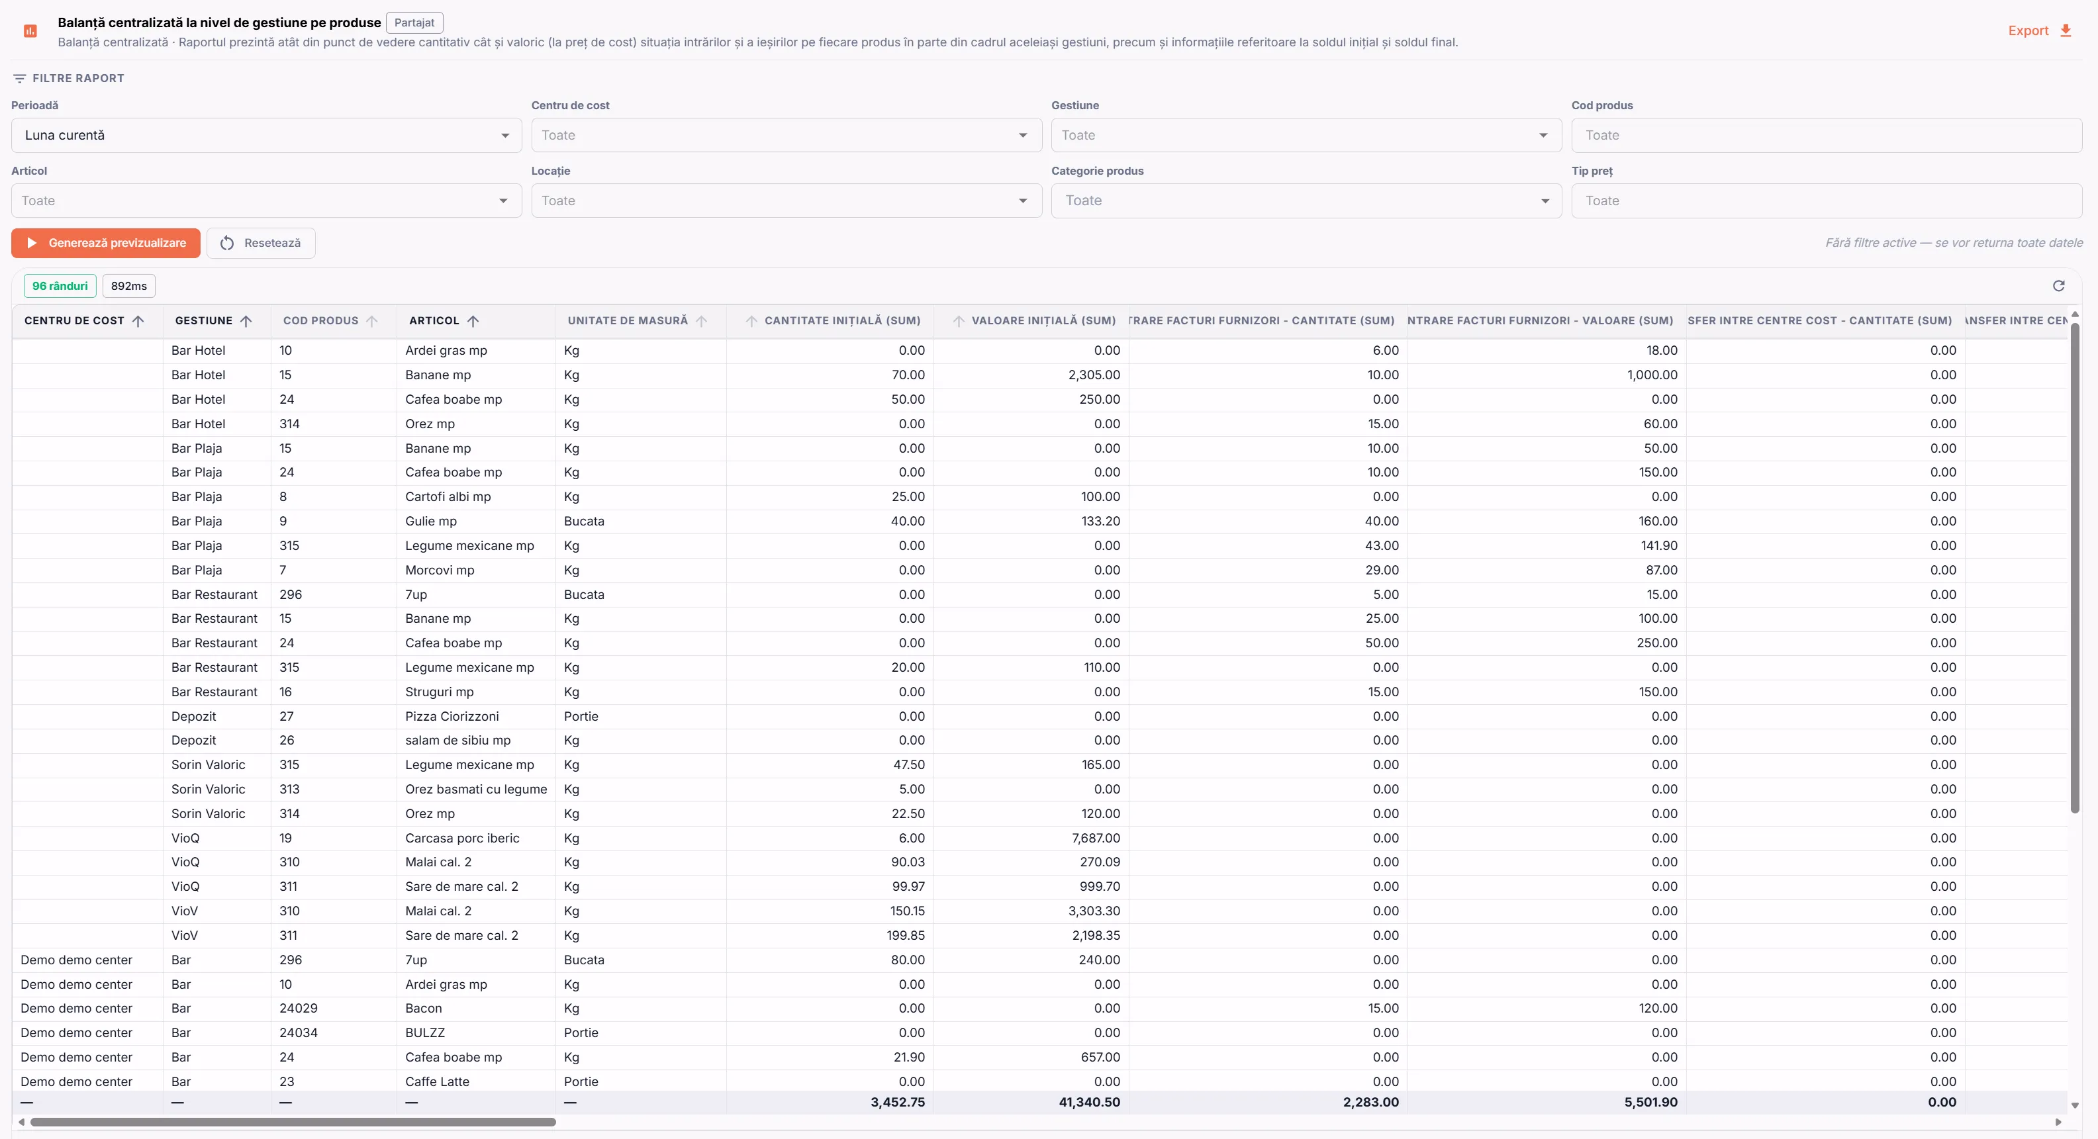
Task: Click the Intrare facturi furnizori - Valoare header
Action: pyautogui.click(x=1547, y=321)
